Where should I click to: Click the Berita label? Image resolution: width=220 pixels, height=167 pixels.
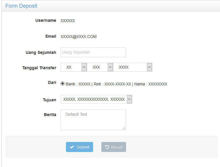[x=50, y=115]
